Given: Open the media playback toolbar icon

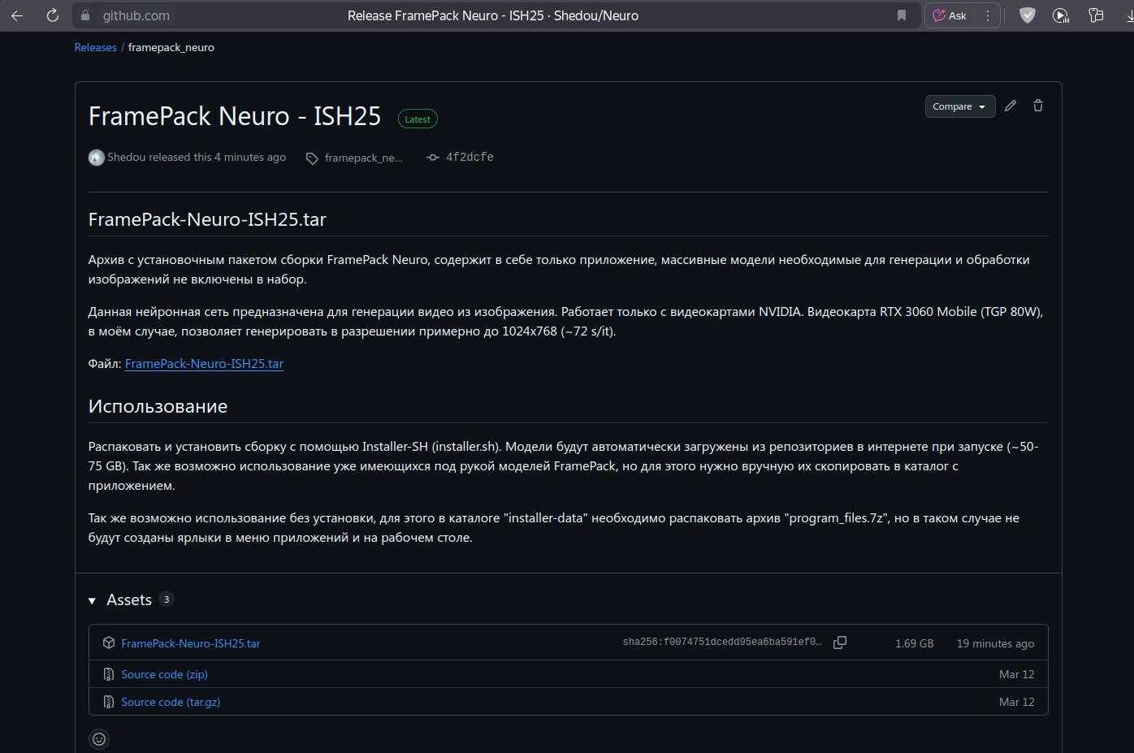Looking at the screenshot, I should tap(1061, 15).
